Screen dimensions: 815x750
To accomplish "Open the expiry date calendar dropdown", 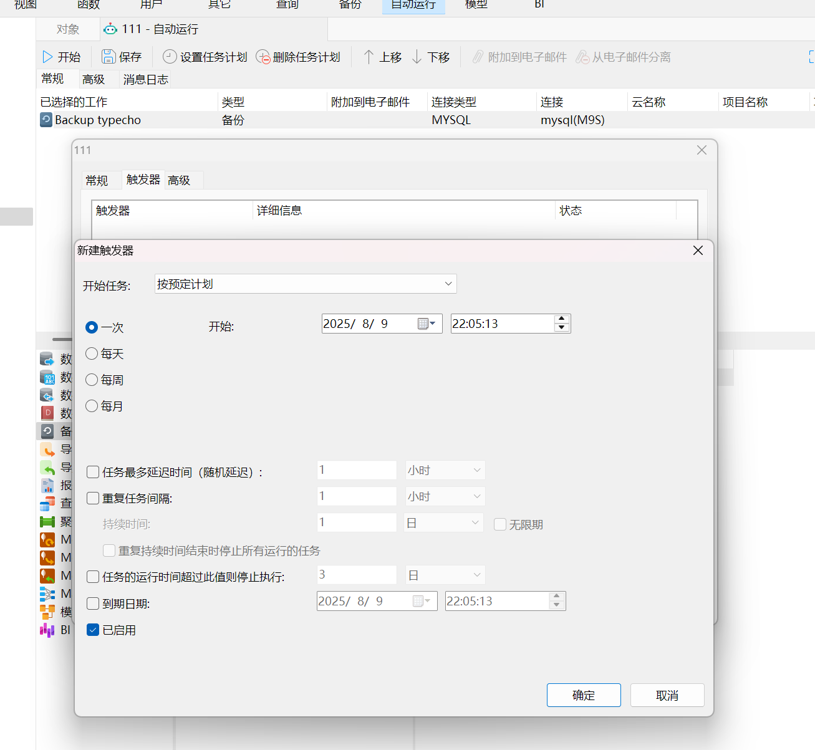I will (x=422, y=601).
